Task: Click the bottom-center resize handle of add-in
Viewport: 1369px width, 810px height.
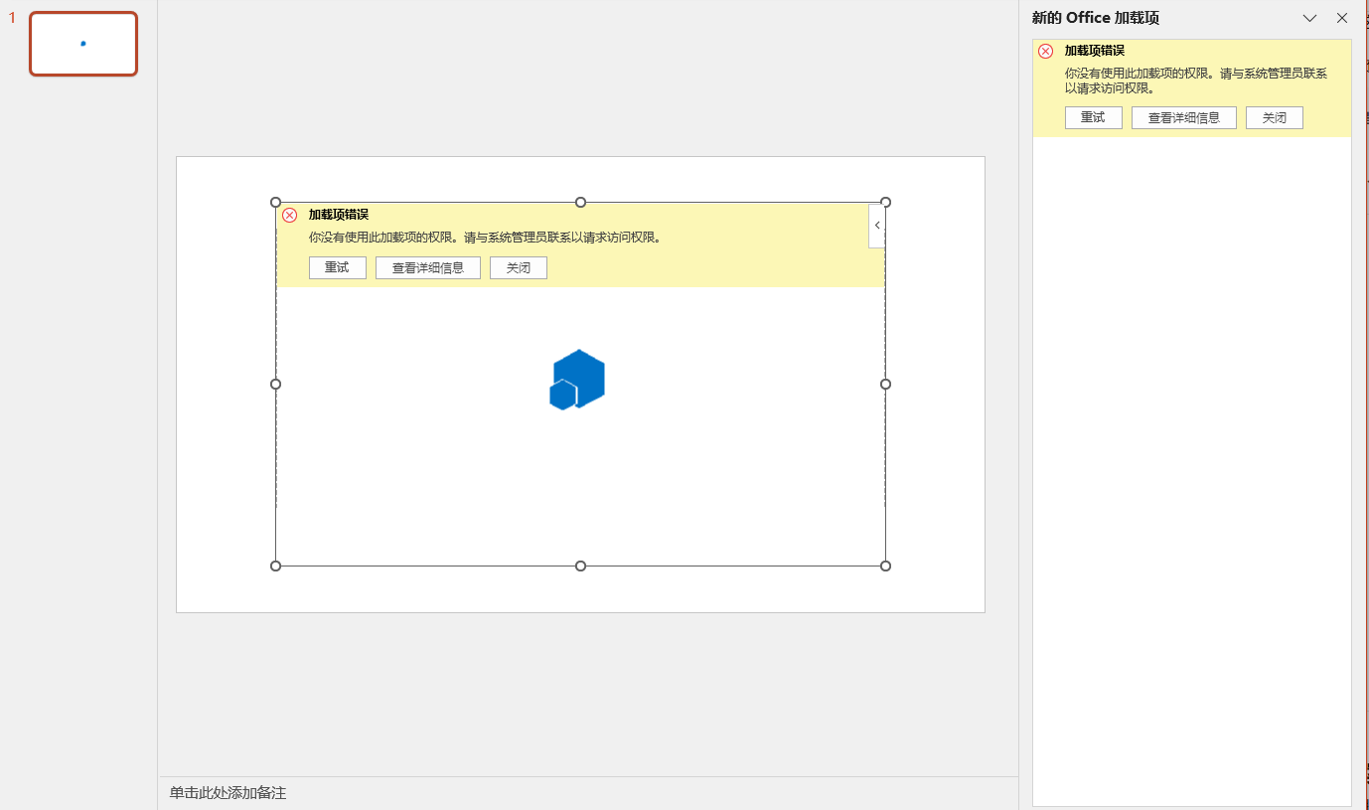Action: 581,567
